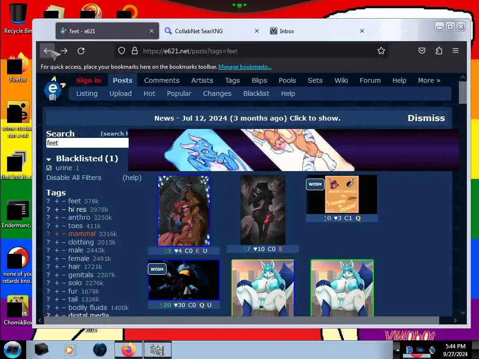This screenshot has height=359, width=479.
Task: Click Disable All Filters
Action: [73, 178]
